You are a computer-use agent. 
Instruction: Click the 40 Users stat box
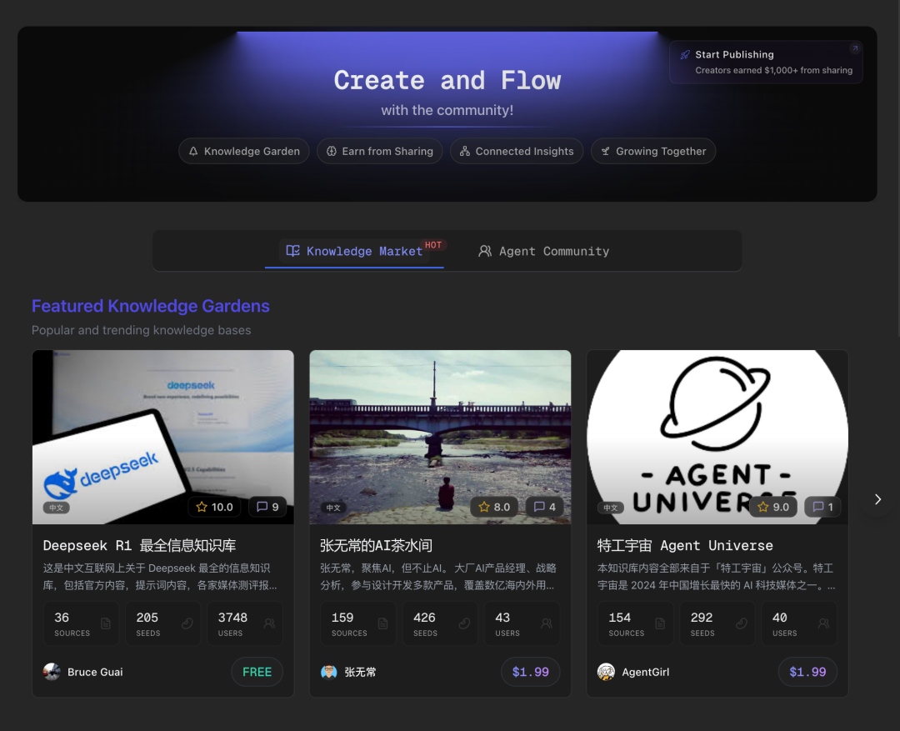799,623
